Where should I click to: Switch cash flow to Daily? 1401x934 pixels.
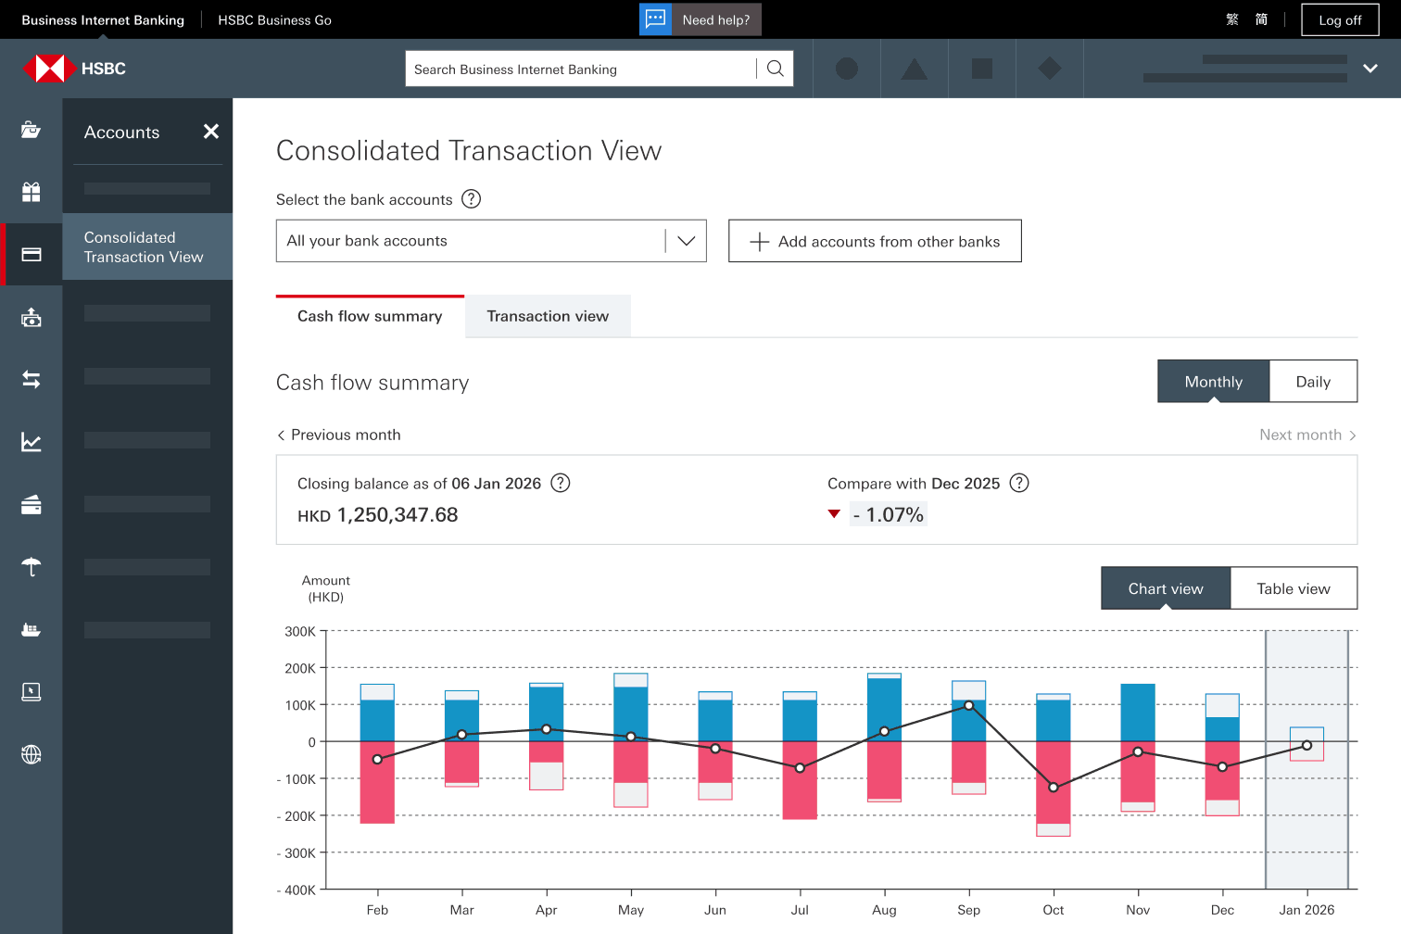(1313, 382)
